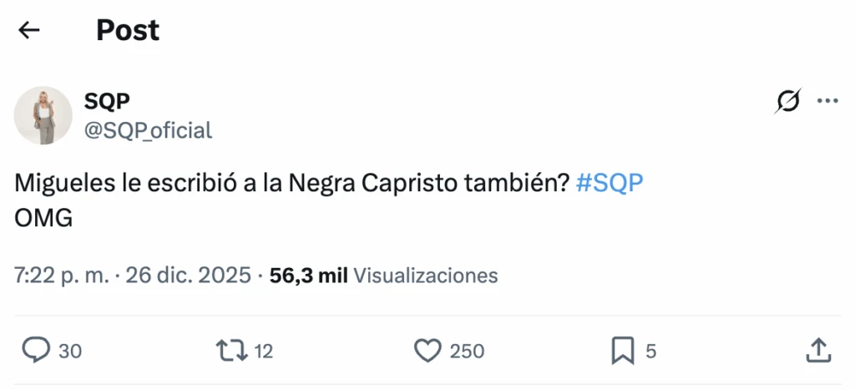Open the #SQP hashtag link

610,185
